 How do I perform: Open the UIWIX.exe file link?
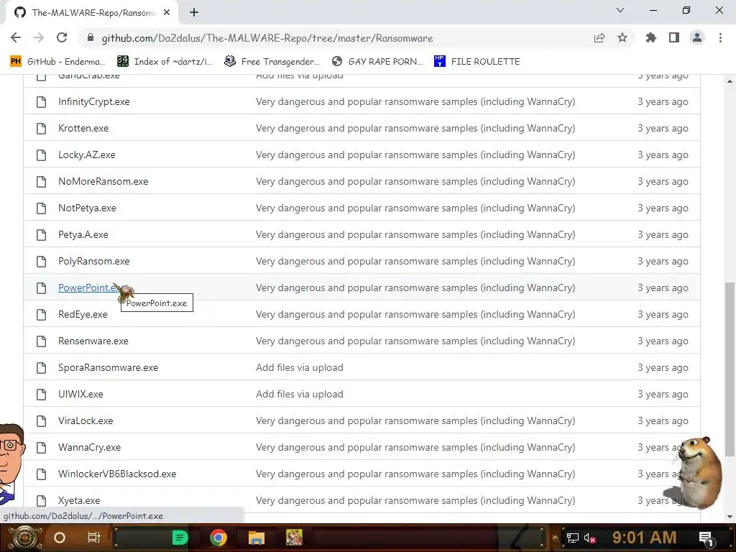[x=80, y=395]
